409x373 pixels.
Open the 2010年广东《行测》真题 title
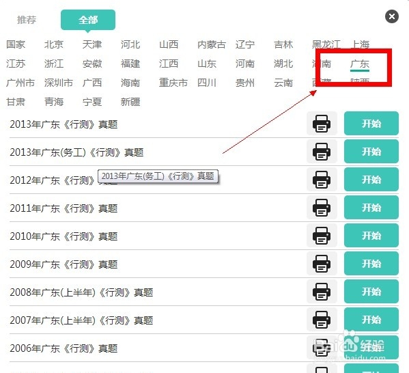(64, 236)
